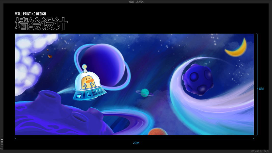272x153 pixels.
Task: Click the "YES, AND © 2021" footer text
Action: point(260,151)
